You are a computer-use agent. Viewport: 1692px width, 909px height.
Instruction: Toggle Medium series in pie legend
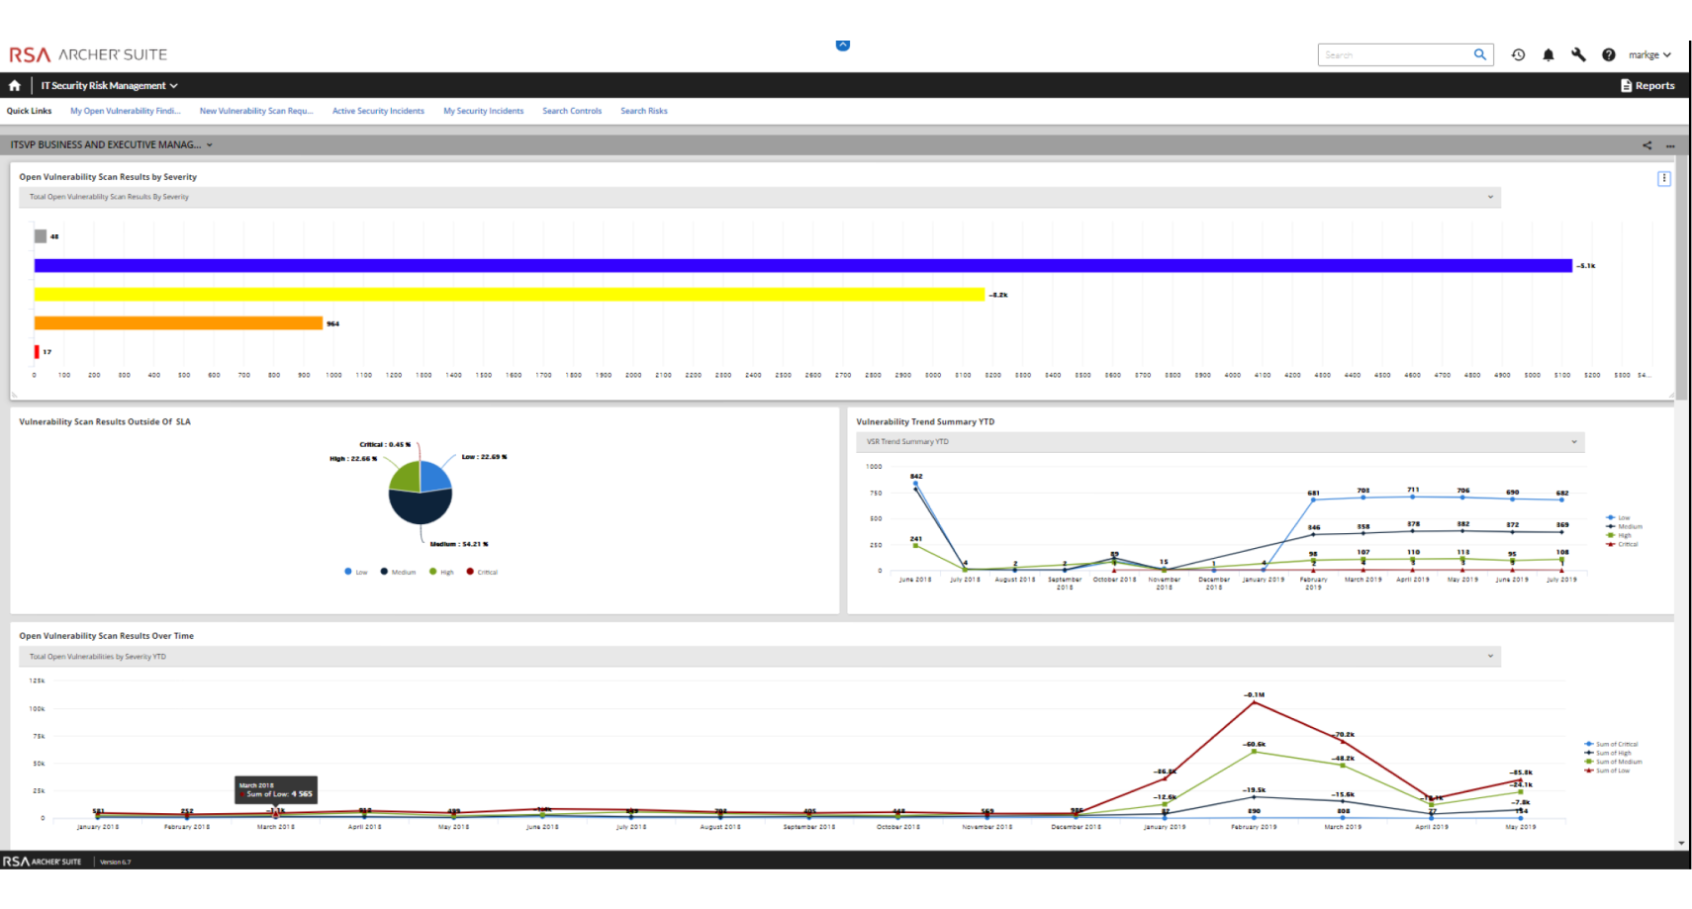tap(399, 572)
